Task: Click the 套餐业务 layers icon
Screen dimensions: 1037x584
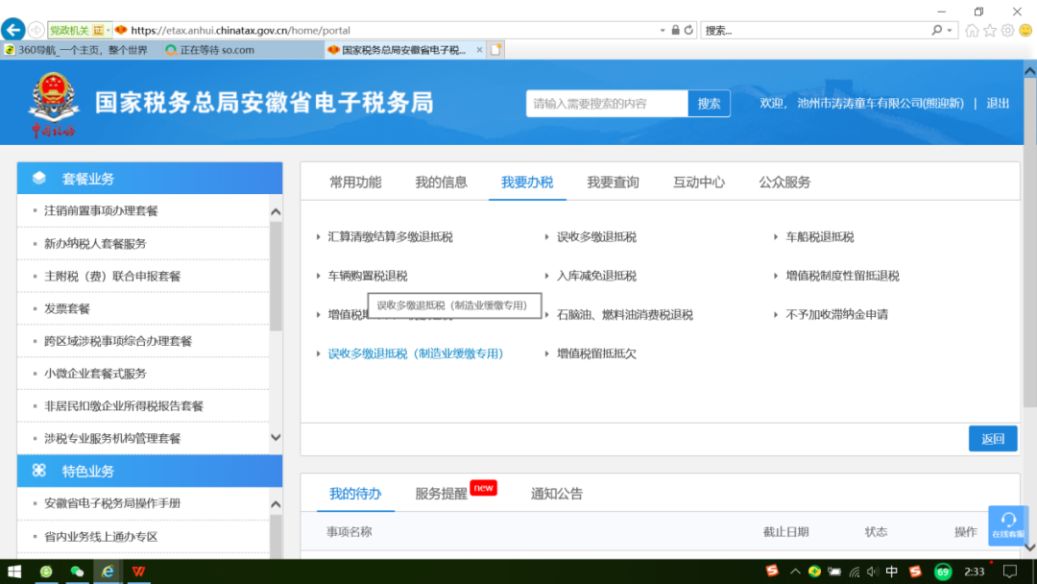Action: pyautogui.click(x=39, y=178)
